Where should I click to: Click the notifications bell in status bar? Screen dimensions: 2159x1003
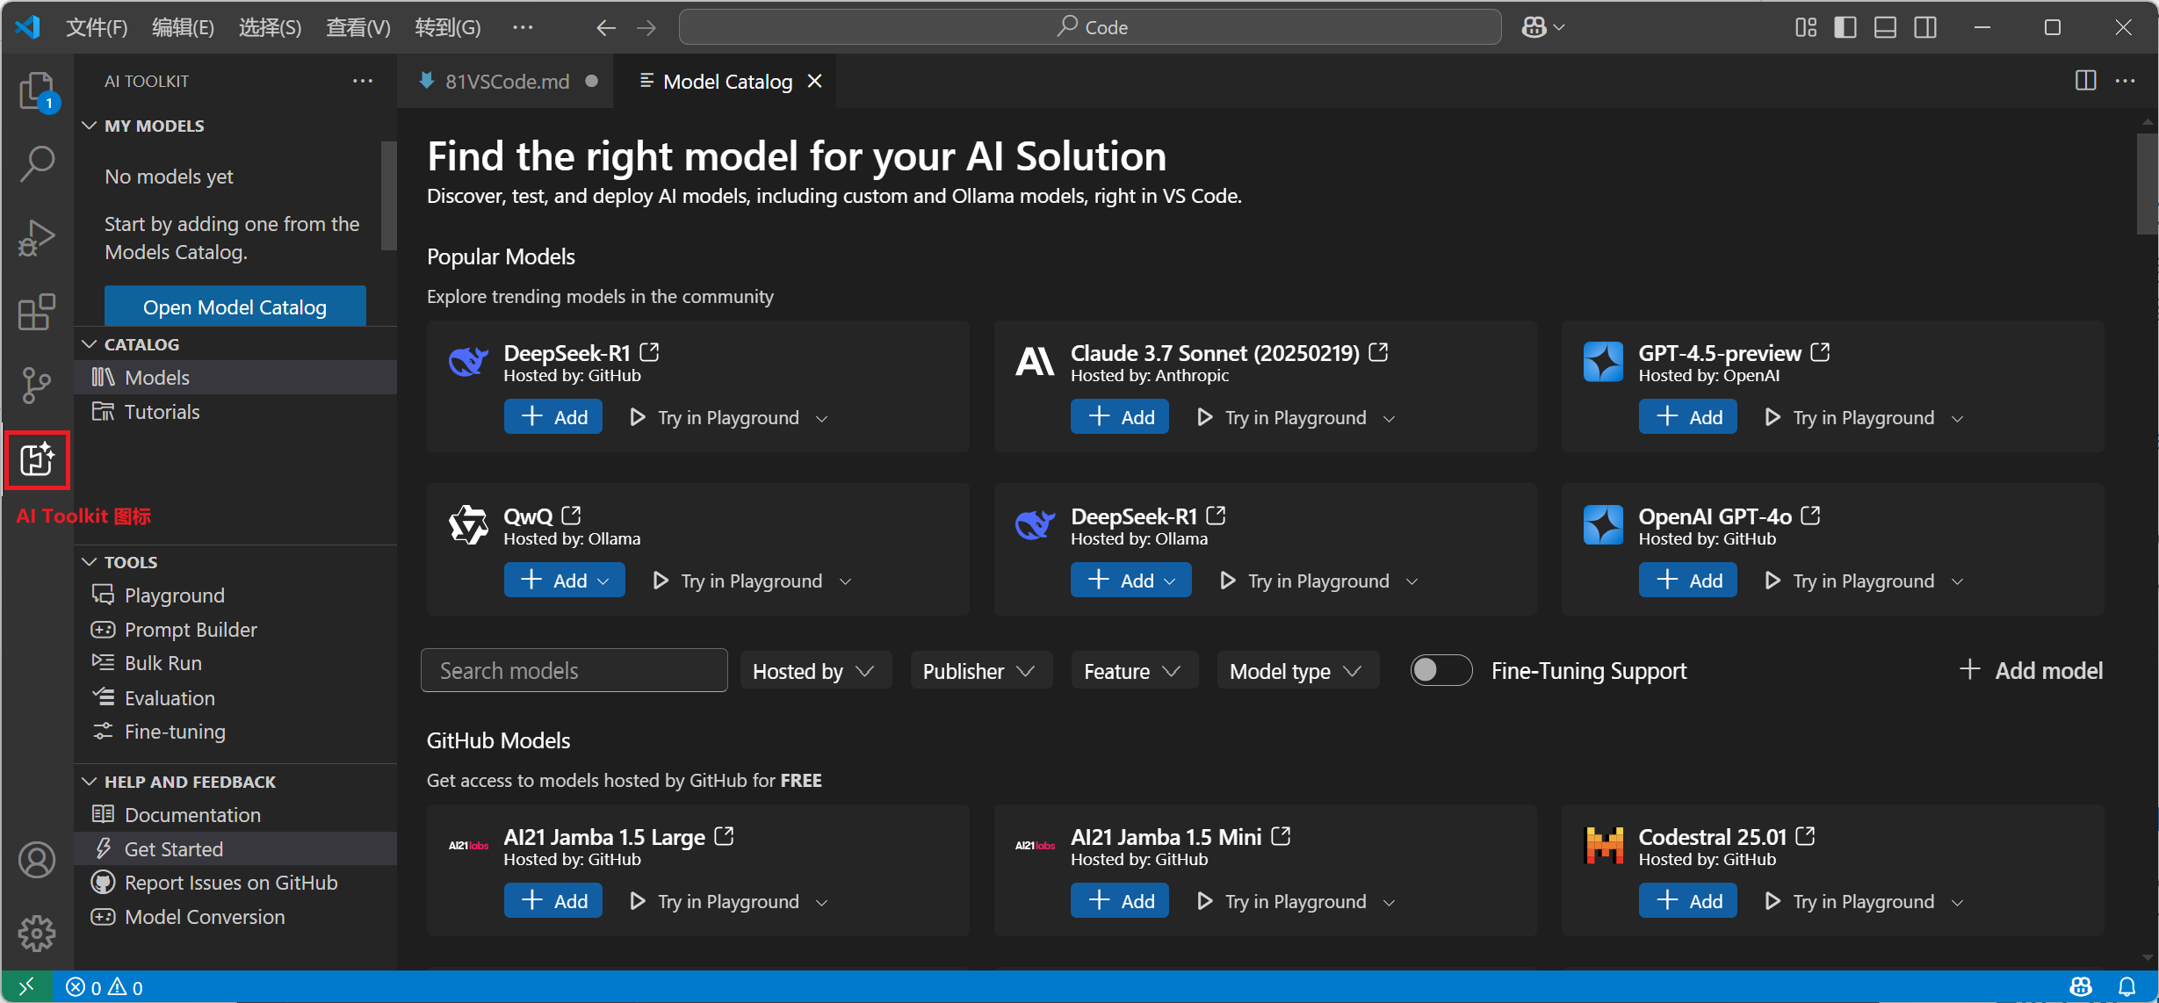click(x=2127, y=987)
